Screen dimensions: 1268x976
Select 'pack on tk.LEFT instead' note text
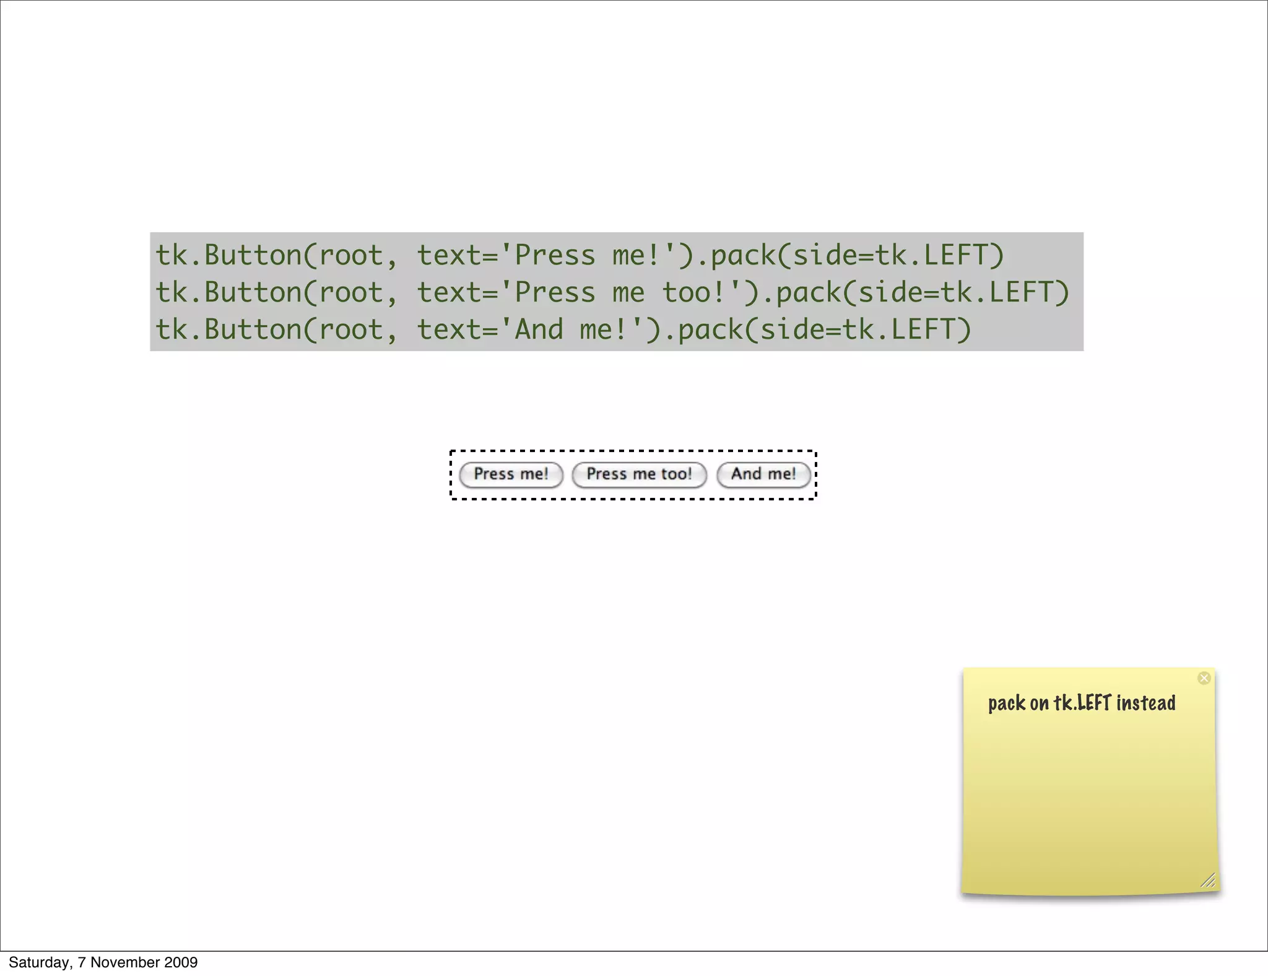[x=1081, y=704]
